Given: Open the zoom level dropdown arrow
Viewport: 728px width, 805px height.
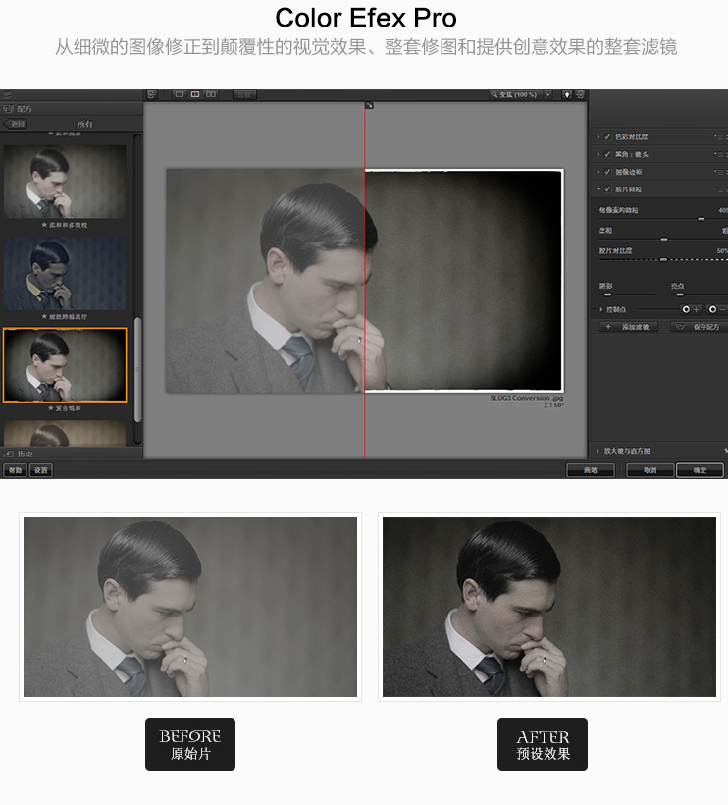Looking at the screenshot, I should coord(547,94).
